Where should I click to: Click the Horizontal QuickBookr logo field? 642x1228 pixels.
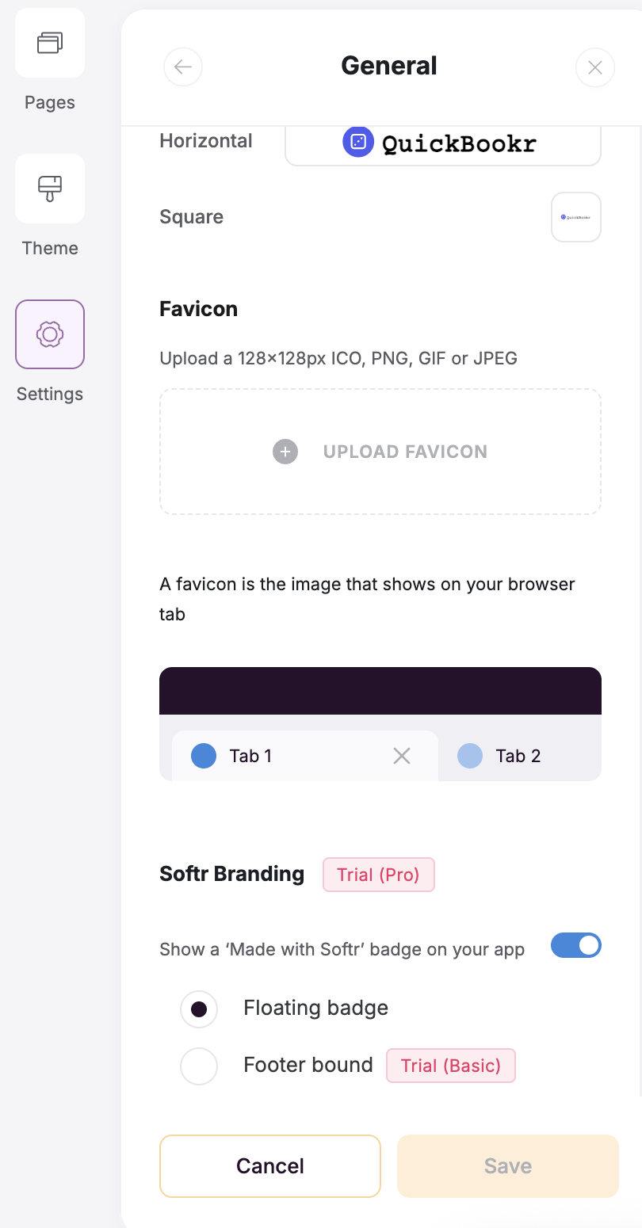pyautogui.click(x=442, y=144)
